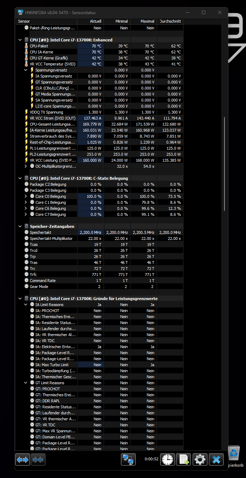
Task: Click thermometer icon beside CPU GT-Kerne (Grafik)
Action: pos(27,58)
